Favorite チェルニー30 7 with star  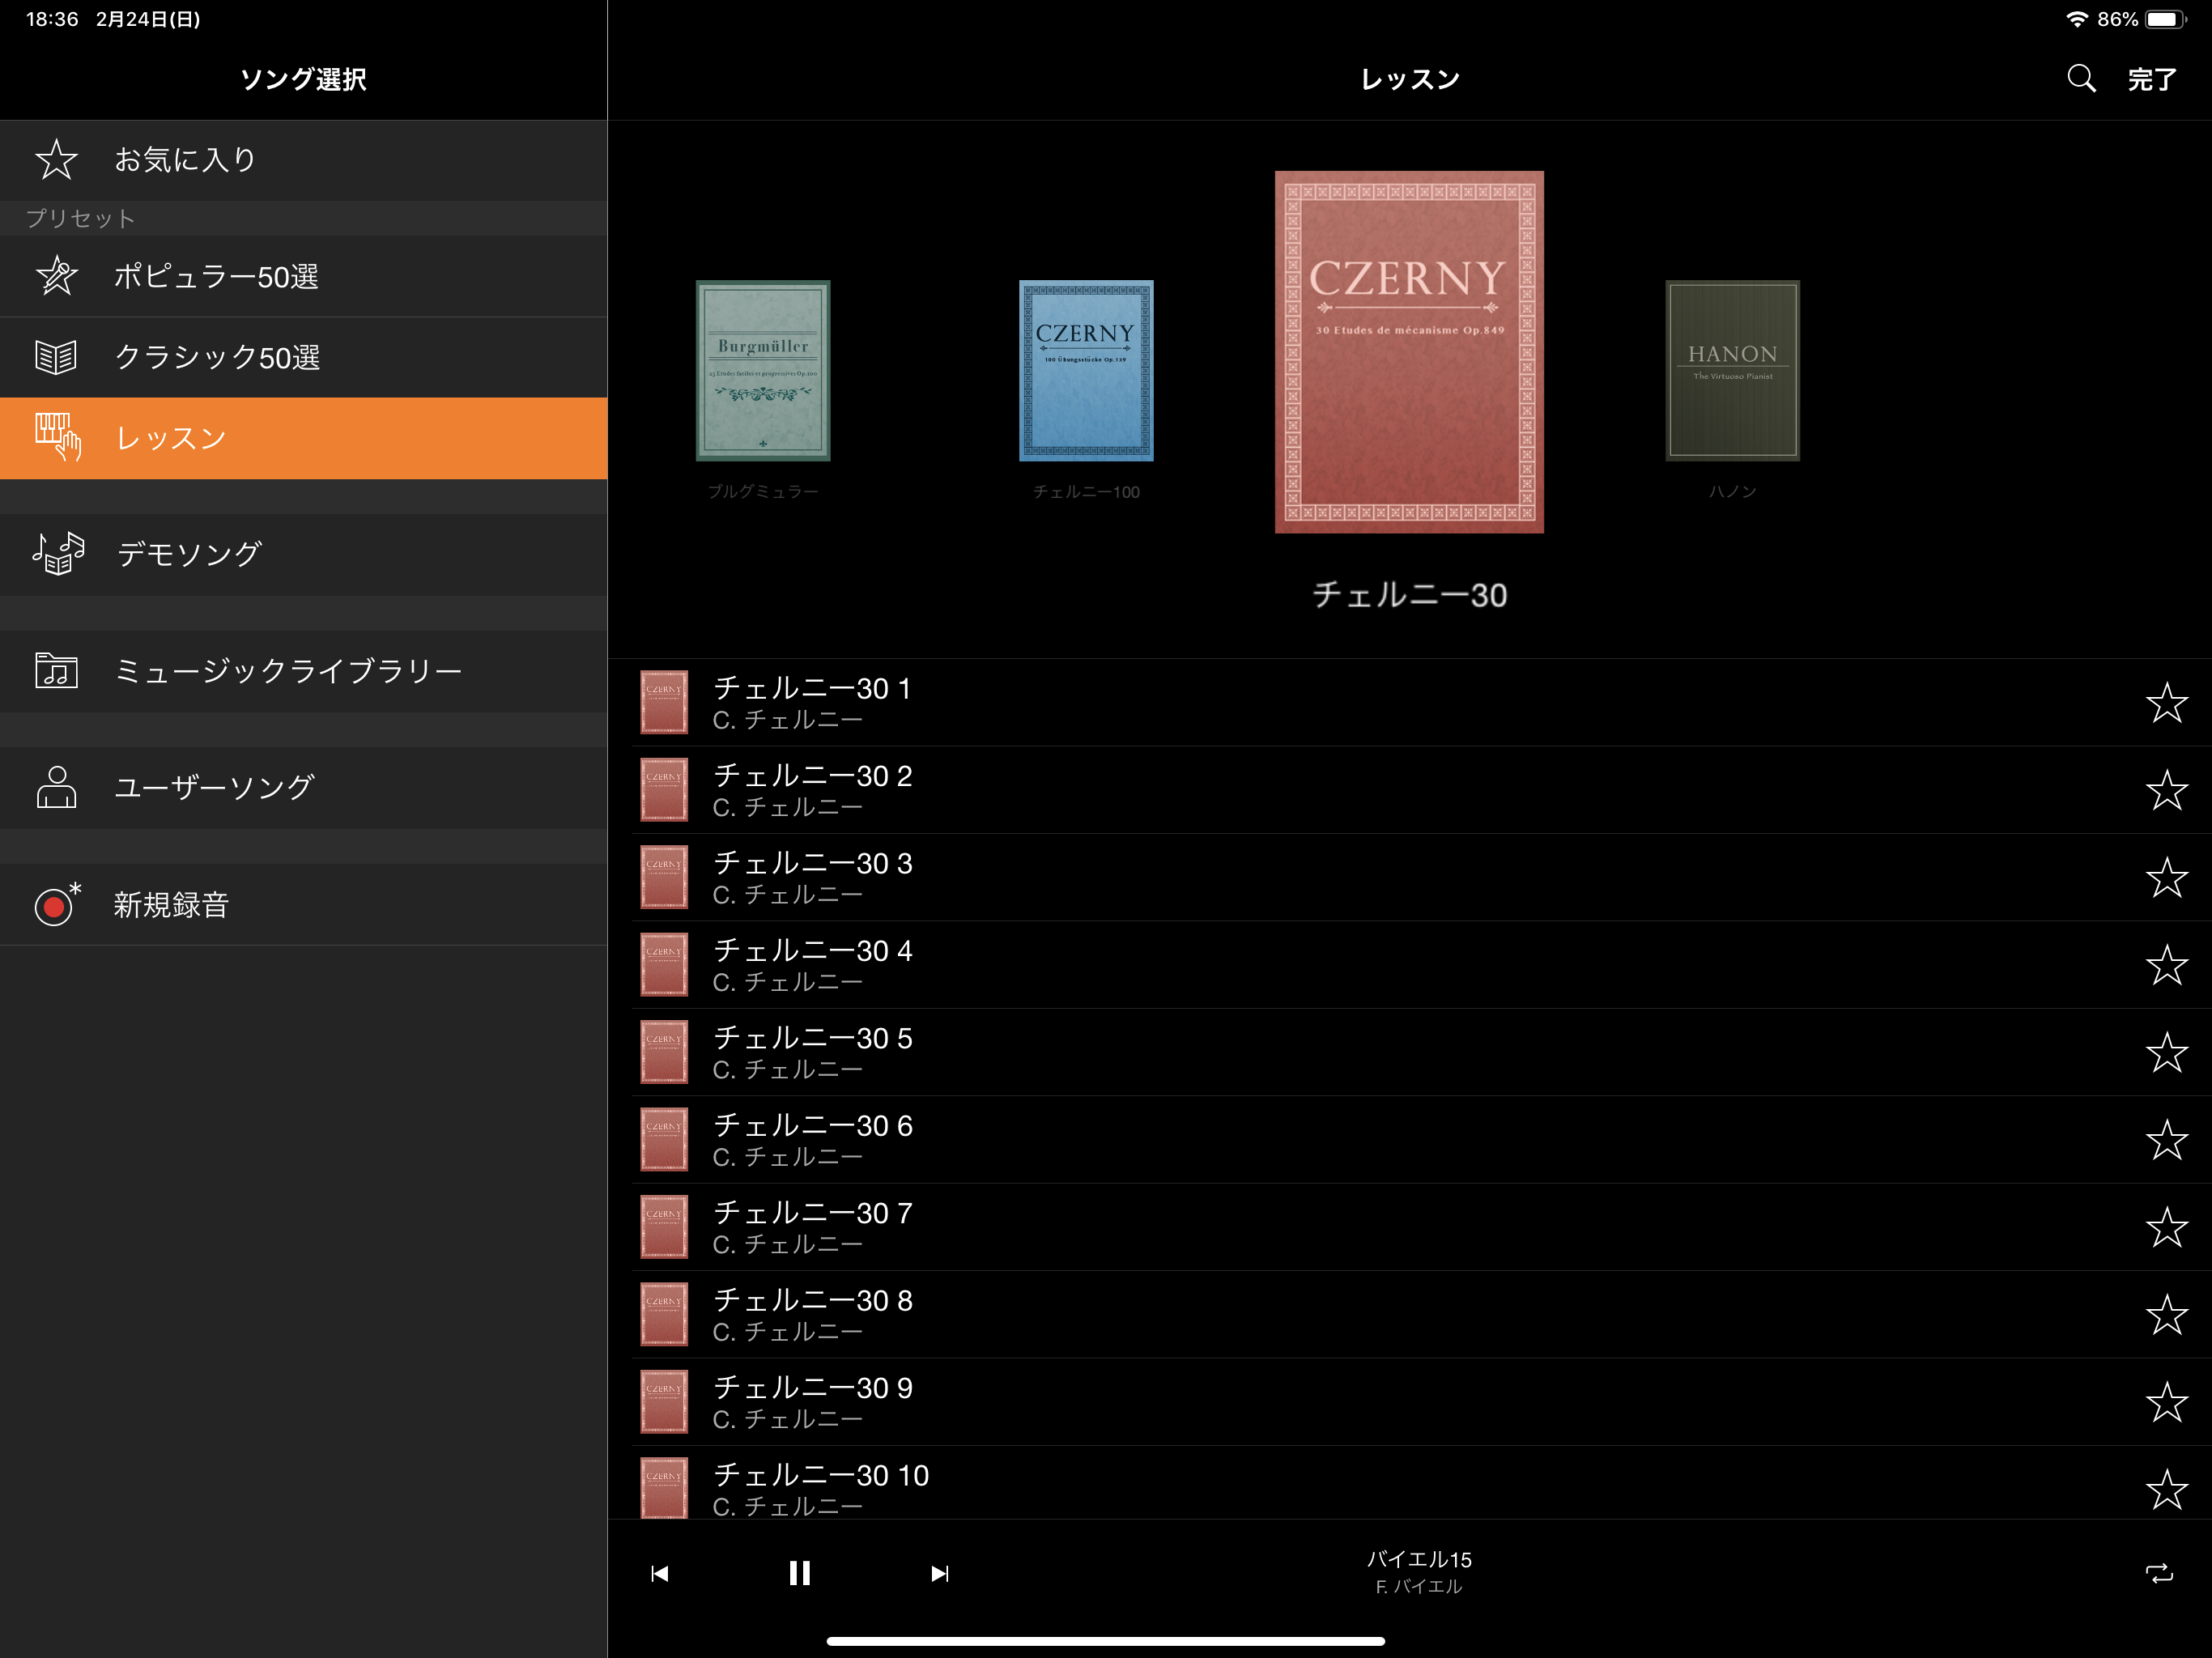coord(2166,1227)
